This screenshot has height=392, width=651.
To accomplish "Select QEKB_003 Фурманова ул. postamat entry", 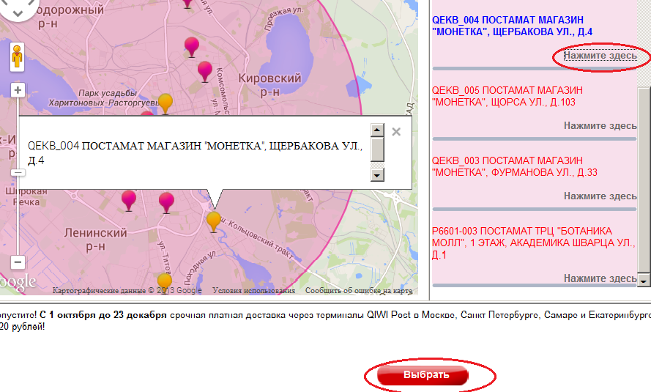I will click(514, 166).
